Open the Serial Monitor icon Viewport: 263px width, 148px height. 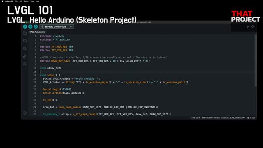click(x=253, y=26)
